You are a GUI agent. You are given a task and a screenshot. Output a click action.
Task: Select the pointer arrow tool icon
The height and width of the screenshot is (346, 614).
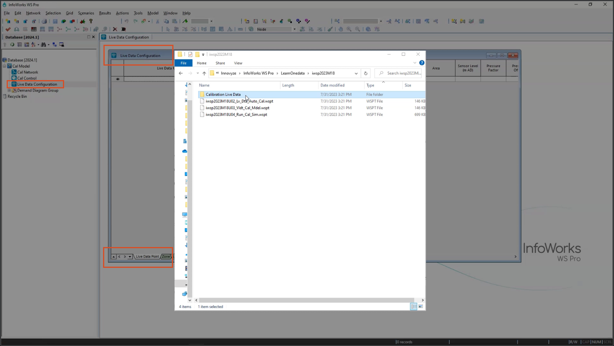click(x=168, y=29)
